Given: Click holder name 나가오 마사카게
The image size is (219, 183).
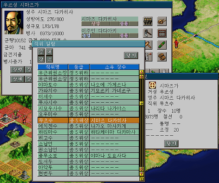Looking at the screenshot, I should click(108, 126).
